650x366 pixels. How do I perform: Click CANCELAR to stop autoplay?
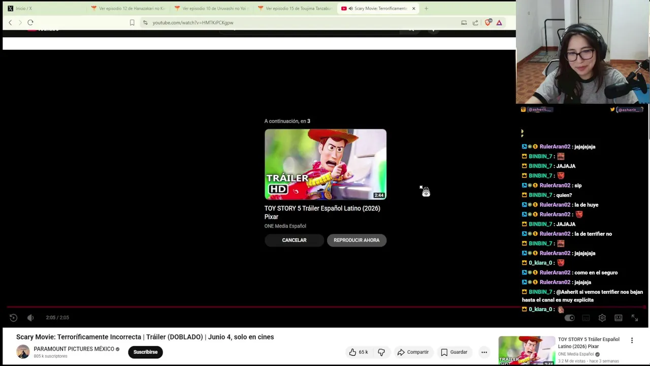[x=294, y=240]
